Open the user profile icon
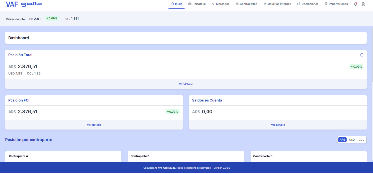Viewport: 373px width, 174px height. (x=363, y=4)
